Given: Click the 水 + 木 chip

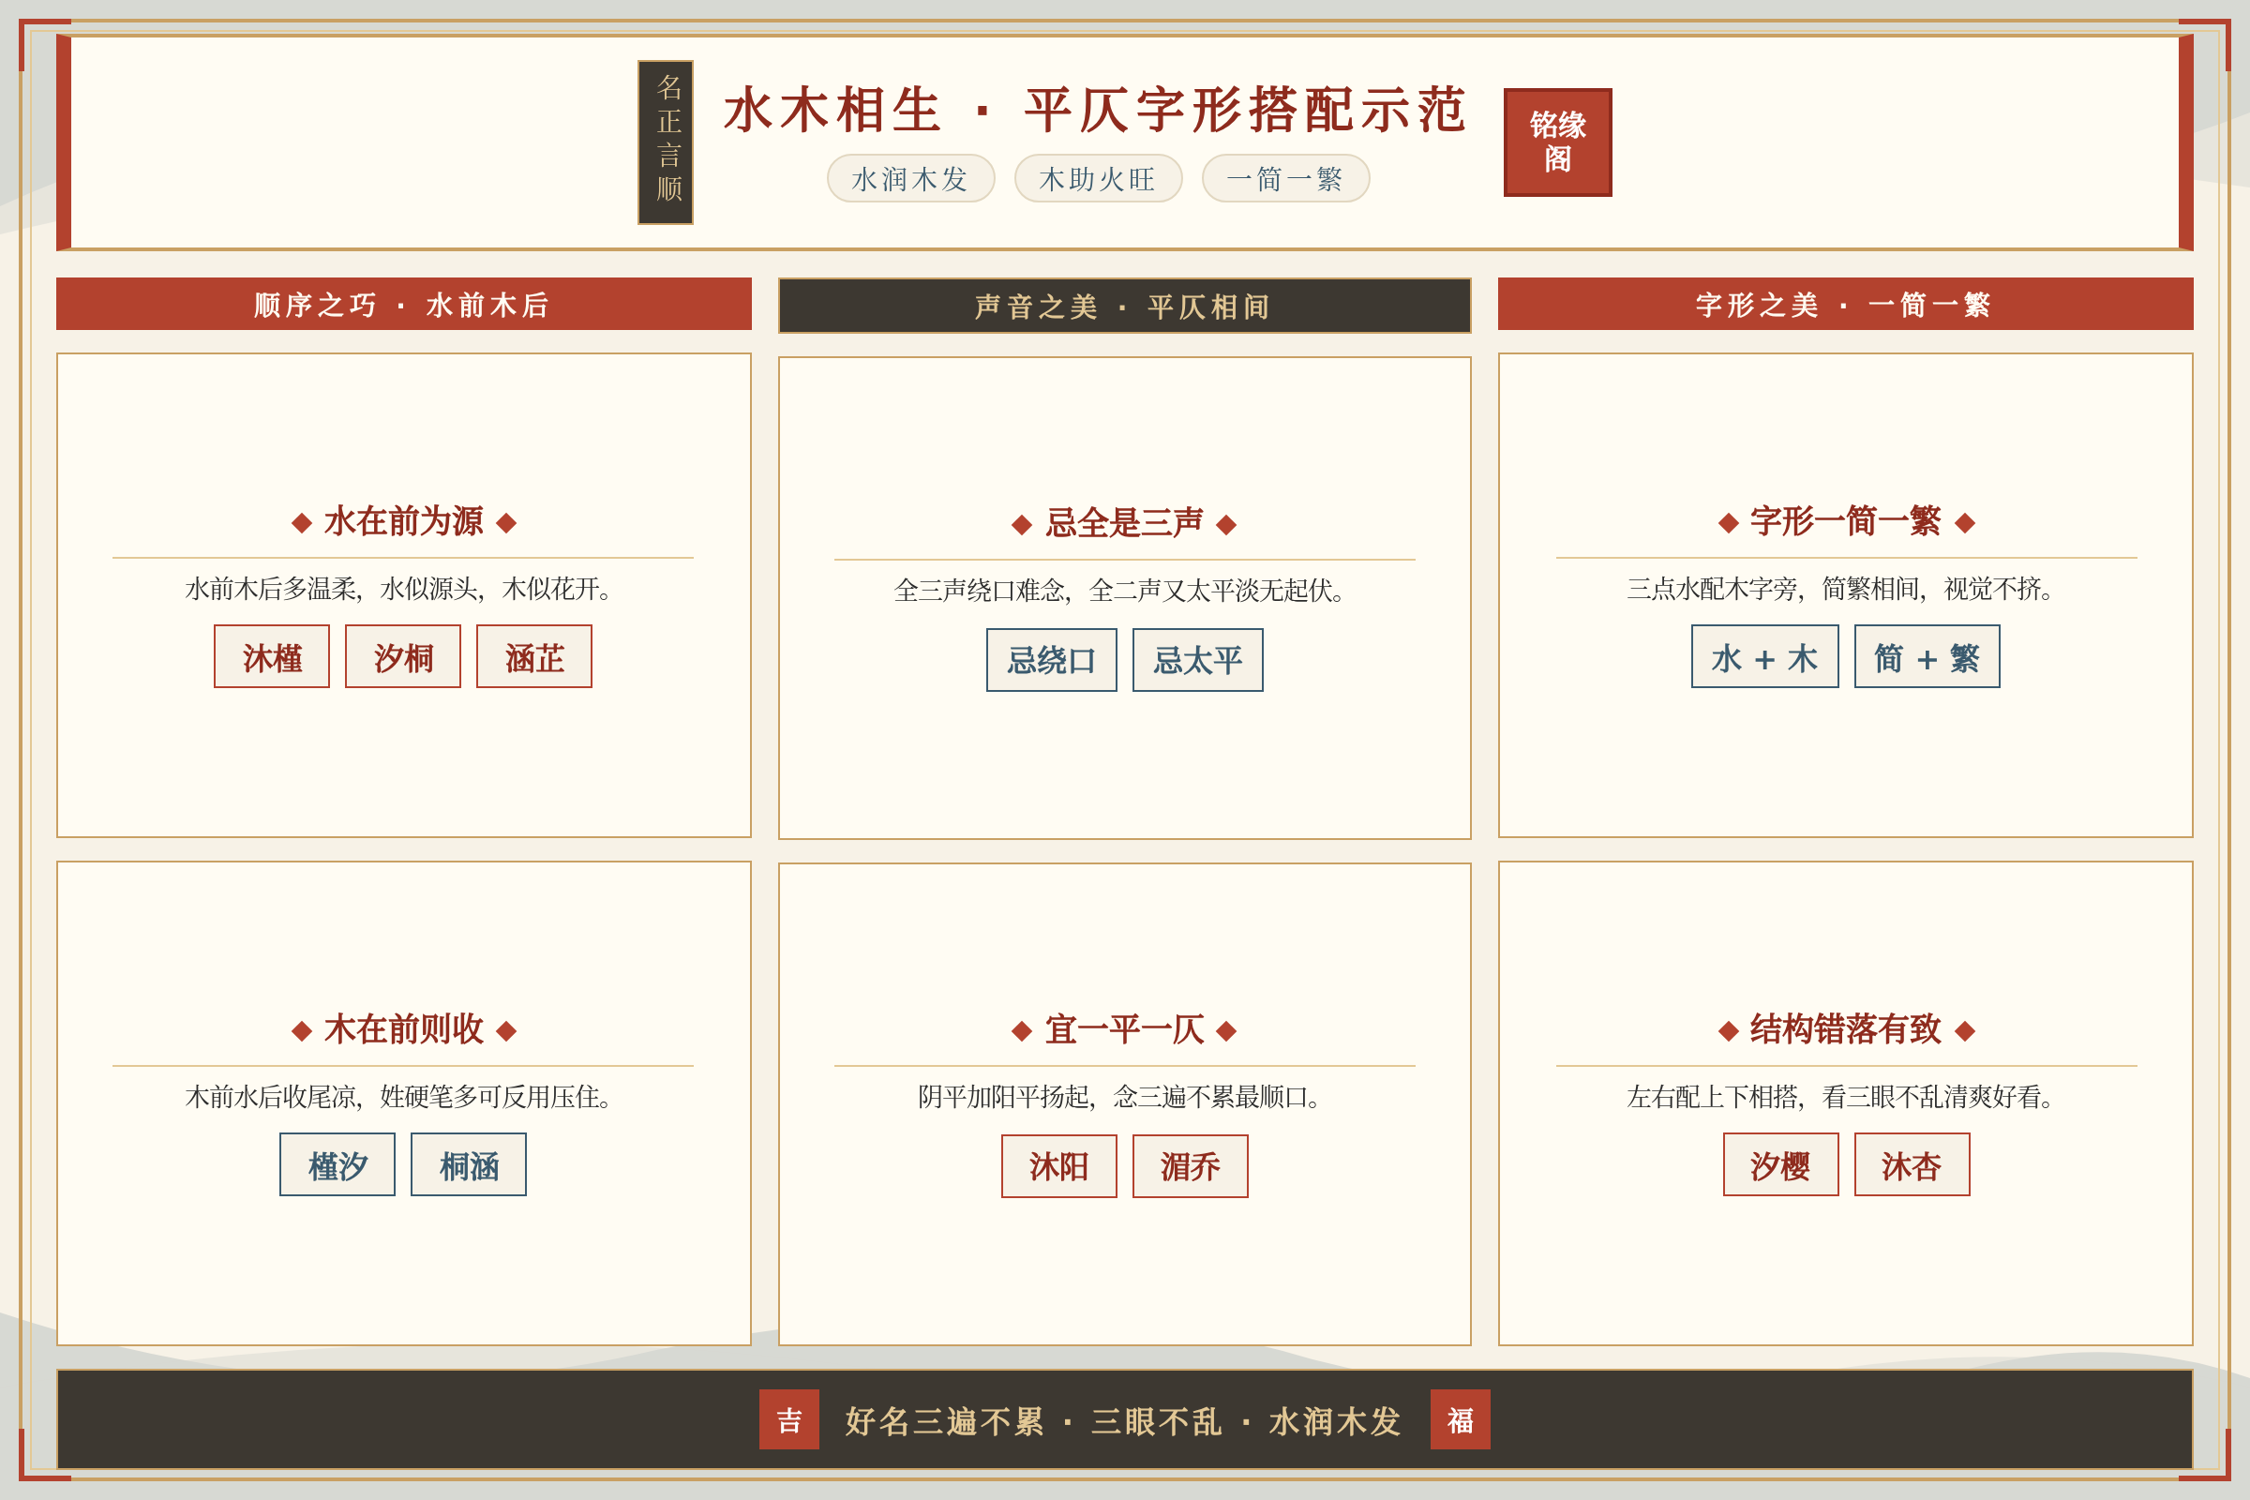Looking at the screenshot, I should pos(1765,656).
